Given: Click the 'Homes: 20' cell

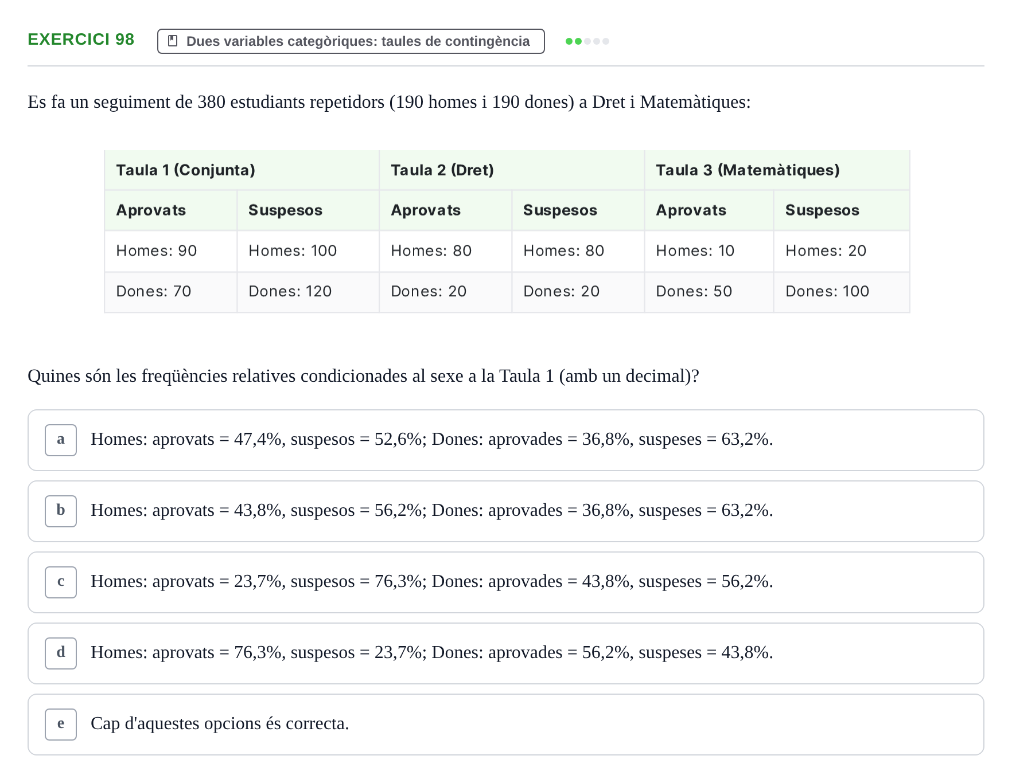Looking at the screenshot, I should 842,251.
